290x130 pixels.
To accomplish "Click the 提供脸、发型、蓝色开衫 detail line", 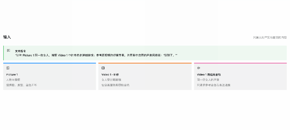I will (x=22, y=85).
